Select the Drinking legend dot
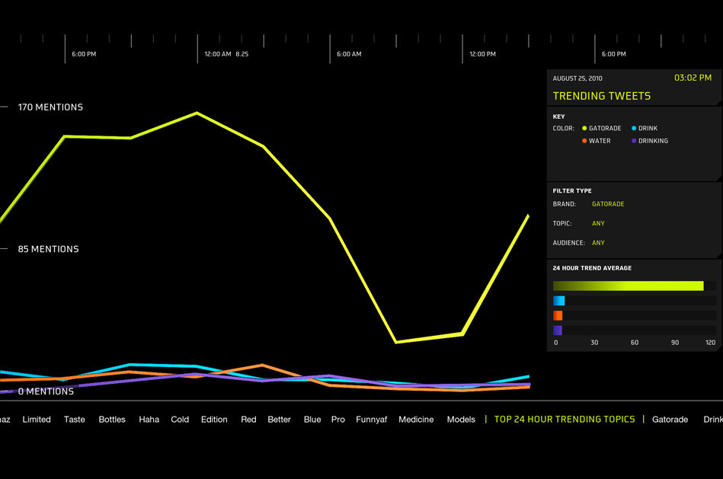Image resolution: width=723 pixels, height=479 pixels. tap(634, 141)
